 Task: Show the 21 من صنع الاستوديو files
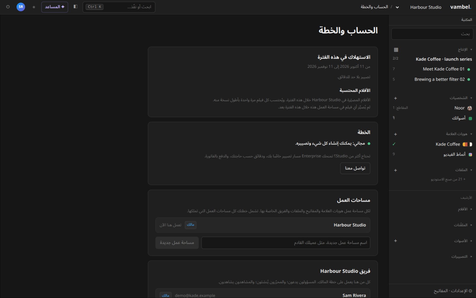point(448,179)
